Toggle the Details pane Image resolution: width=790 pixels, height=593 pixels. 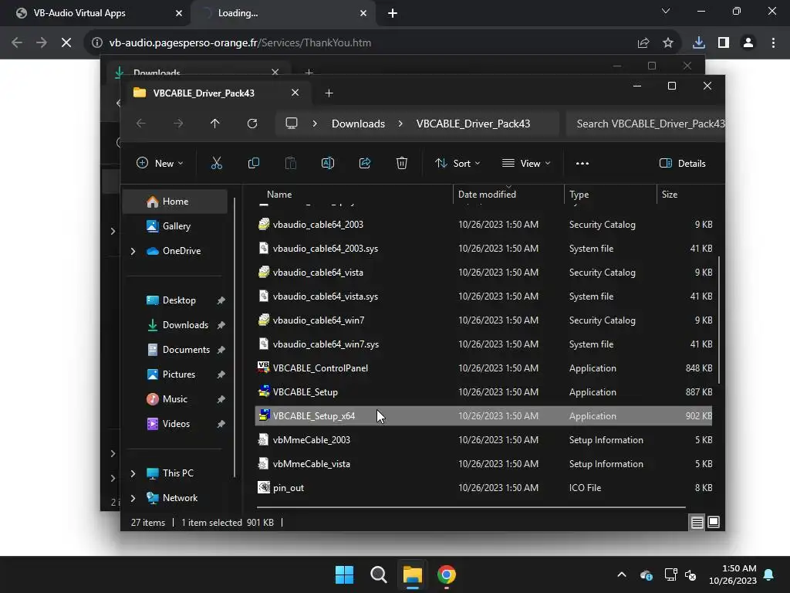[683, 163]
